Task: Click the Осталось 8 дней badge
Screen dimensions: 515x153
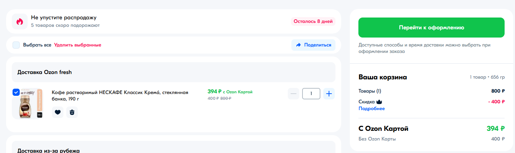Action: tap(313, 21)
